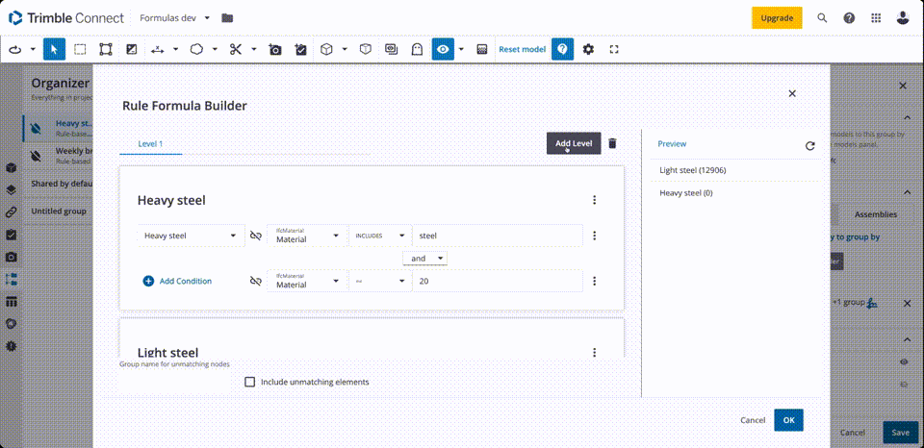Open the viewer settings gear
The height and width of the screenshot is (448, 924).
click(588, 49)
